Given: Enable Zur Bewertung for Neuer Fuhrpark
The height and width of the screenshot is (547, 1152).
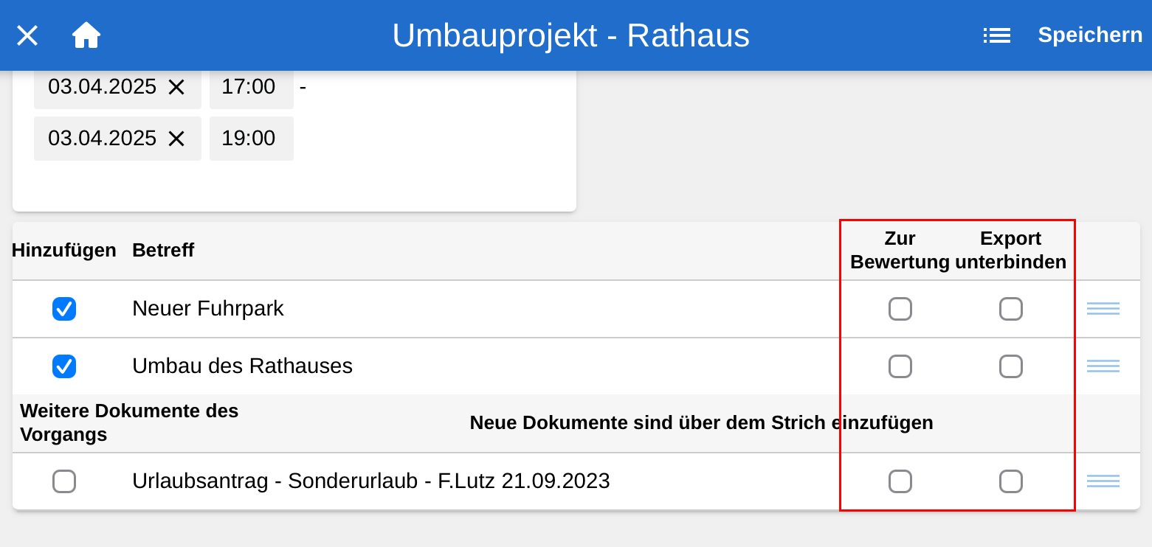Looking at the screenshot, I should 900,309.
